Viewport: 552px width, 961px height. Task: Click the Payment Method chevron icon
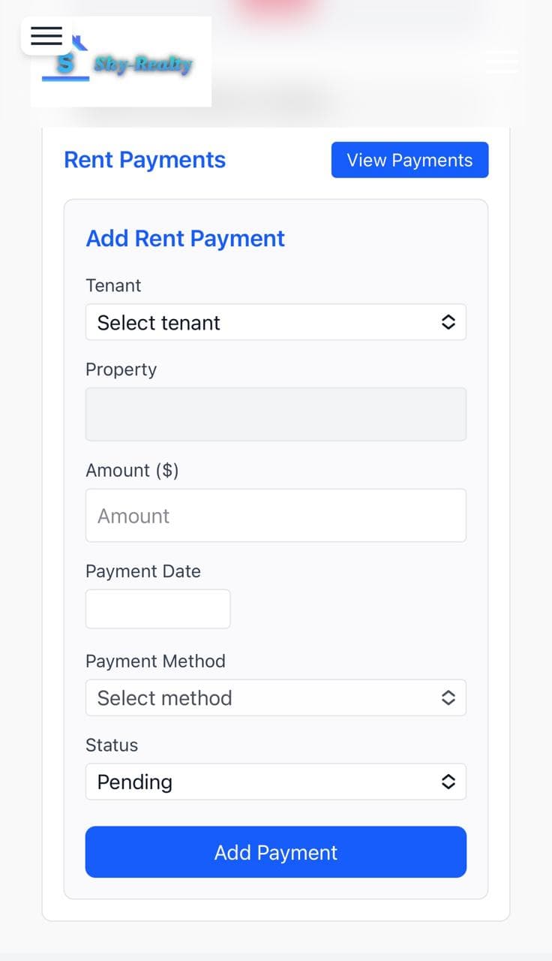(x=448, y=697)
